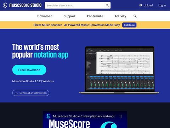Open the Support menu item
170x128 pixels.
coord(69,16)
